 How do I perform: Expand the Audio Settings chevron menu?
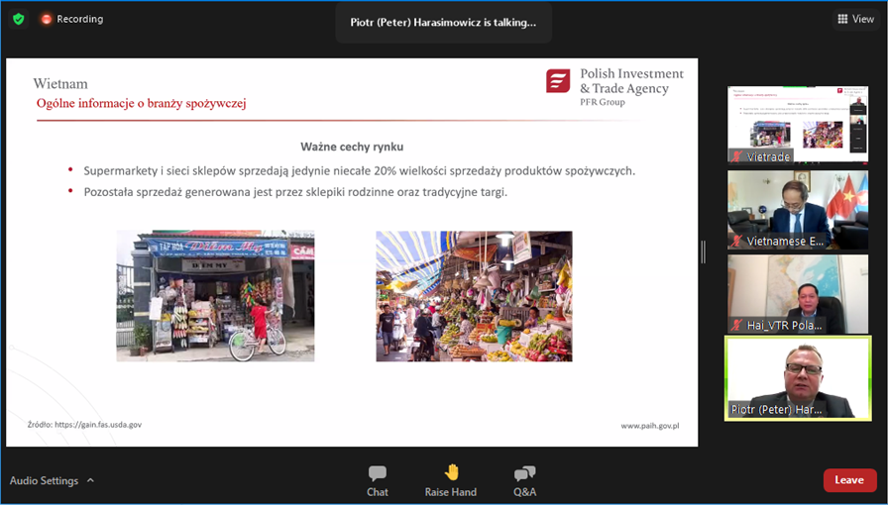(x=91, y=481)
